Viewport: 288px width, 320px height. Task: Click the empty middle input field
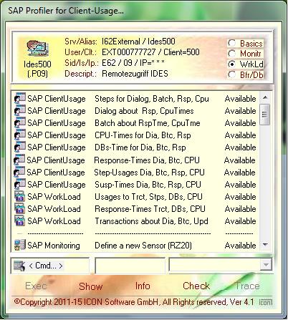130,266
